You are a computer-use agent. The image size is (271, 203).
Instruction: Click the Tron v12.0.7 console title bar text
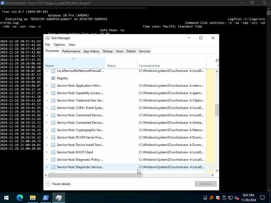[x=48, y=3]
